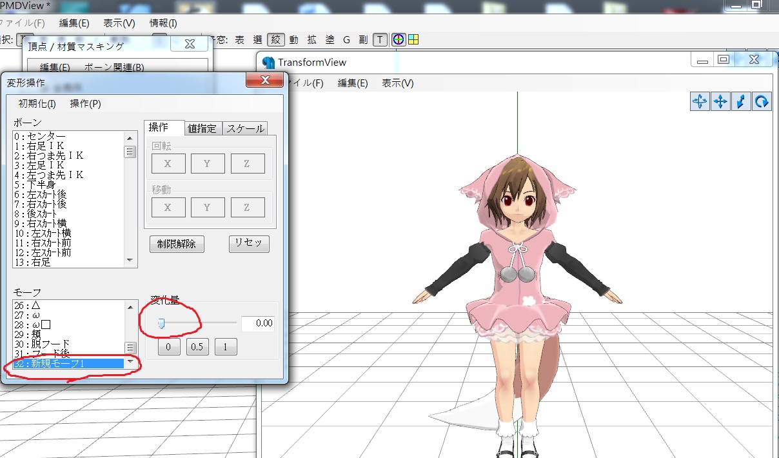Click the 制限解除 button
The image size is (779, 458).
pos(177,244)
